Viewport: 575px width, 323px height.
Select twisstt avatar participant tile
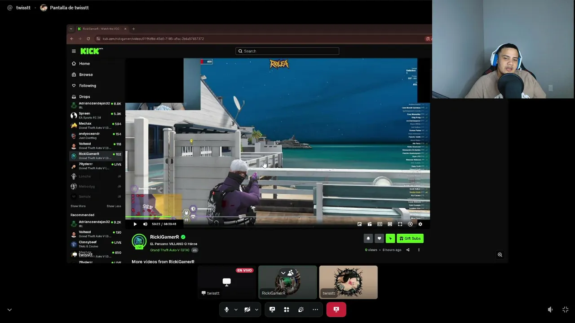349,283
